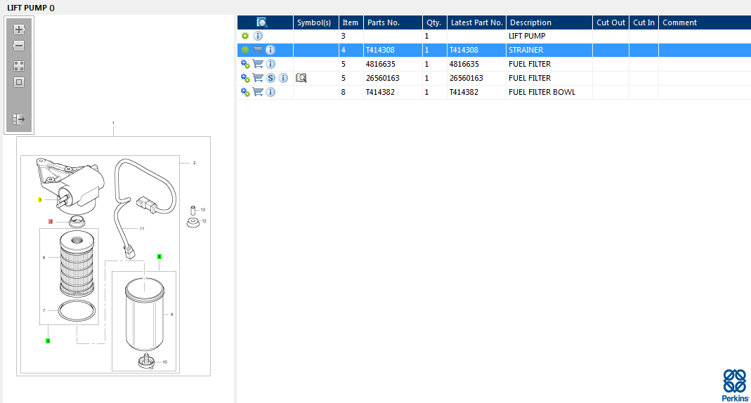Click the Cut In column header

(644, 22)
